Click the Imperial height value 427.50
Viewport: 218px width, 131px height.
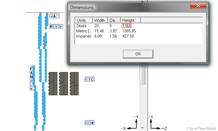click(x=128, y=36)
